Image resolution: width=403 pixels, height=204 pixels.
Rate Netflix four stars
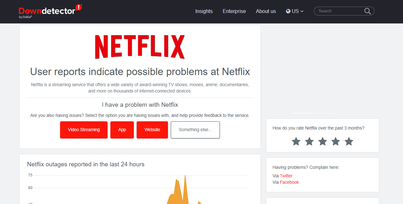[336, 141]
